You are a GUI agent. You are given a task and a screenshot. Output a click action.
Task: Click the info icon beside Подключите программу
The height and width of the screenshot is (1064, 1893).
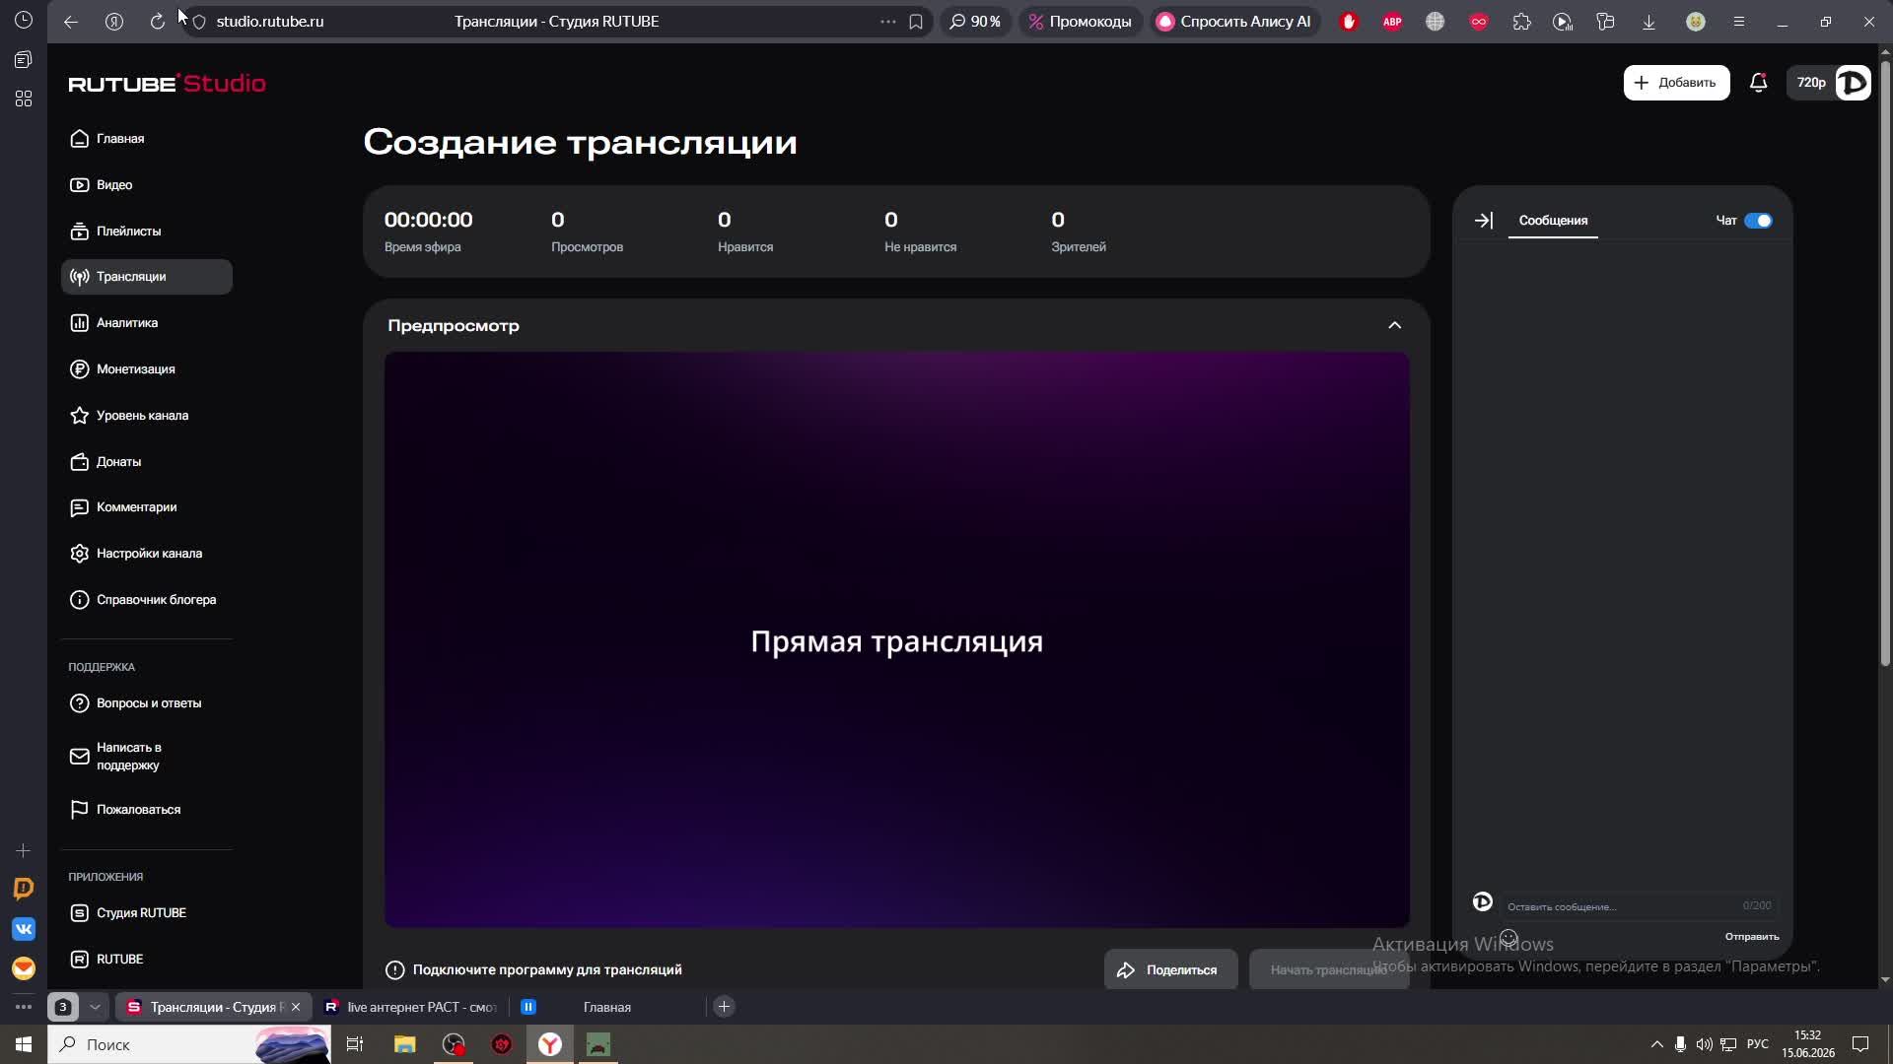395,970
